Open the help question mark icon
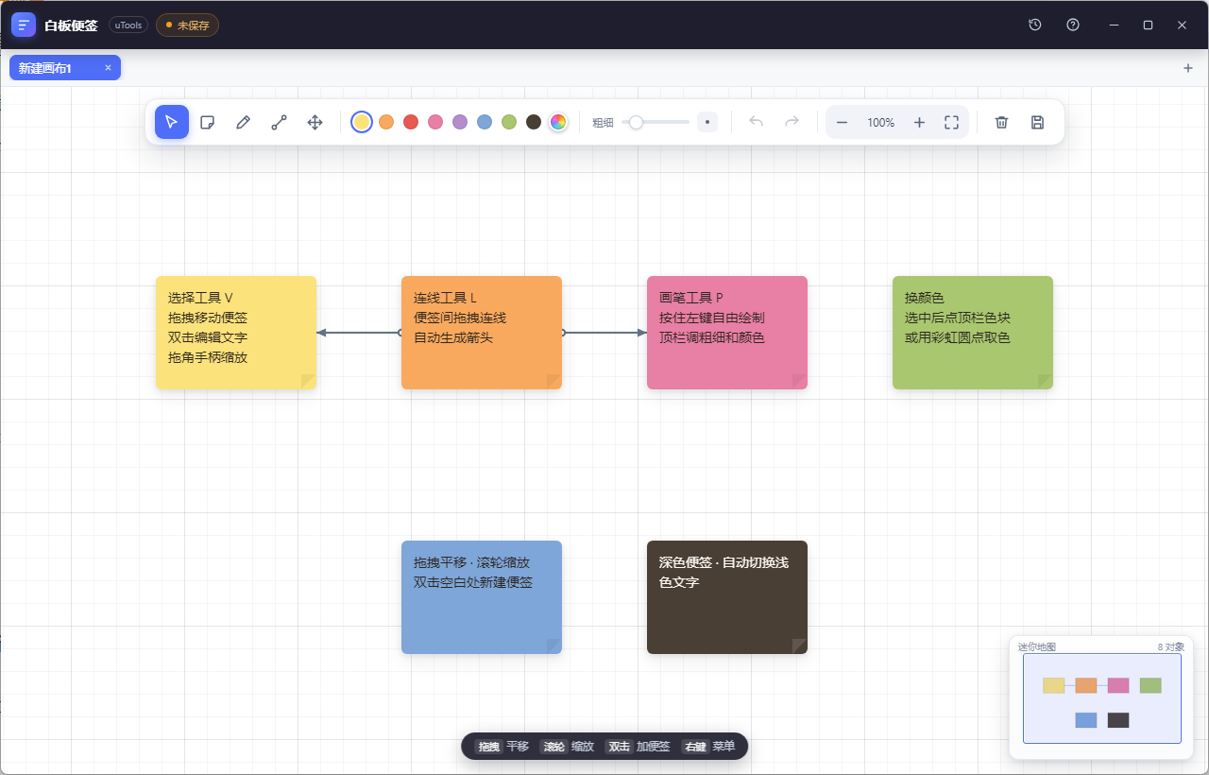 (x=1073, y=25)
